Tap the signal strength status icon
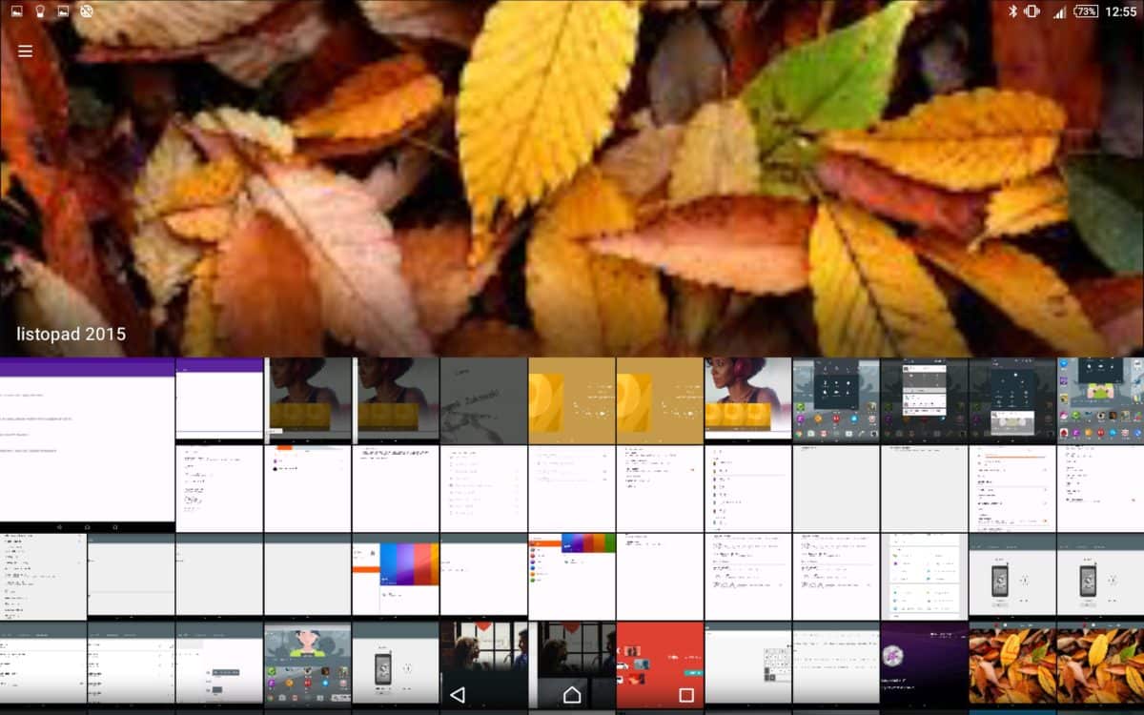The width and height of the screenshot is (1144, 715). pyautogui.click(x=1059, y=11)
